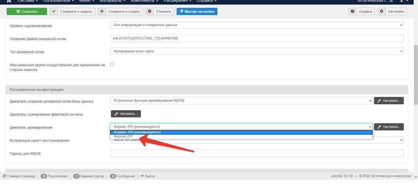This screenshot has width=418, height=184.
Task: Select the Формат ZIP option
Action: (x=241, y=137)
